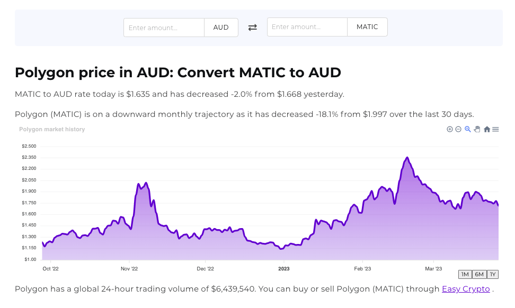The image size is (515, 308).
Task: Select the 6M chart range button
Action: (479, 274)
